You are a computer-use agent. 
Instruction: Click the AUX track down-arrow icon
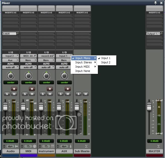point(71,146)
